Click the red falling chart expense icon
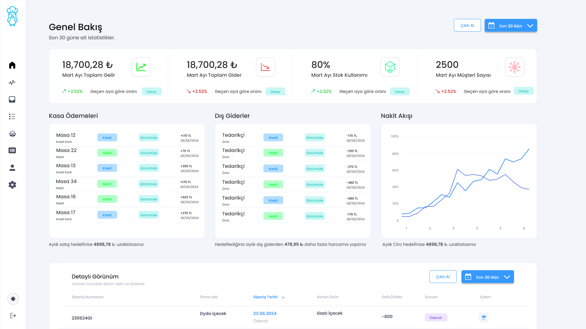The height and width of the screenshot is (329, 586). coord(266,67)
